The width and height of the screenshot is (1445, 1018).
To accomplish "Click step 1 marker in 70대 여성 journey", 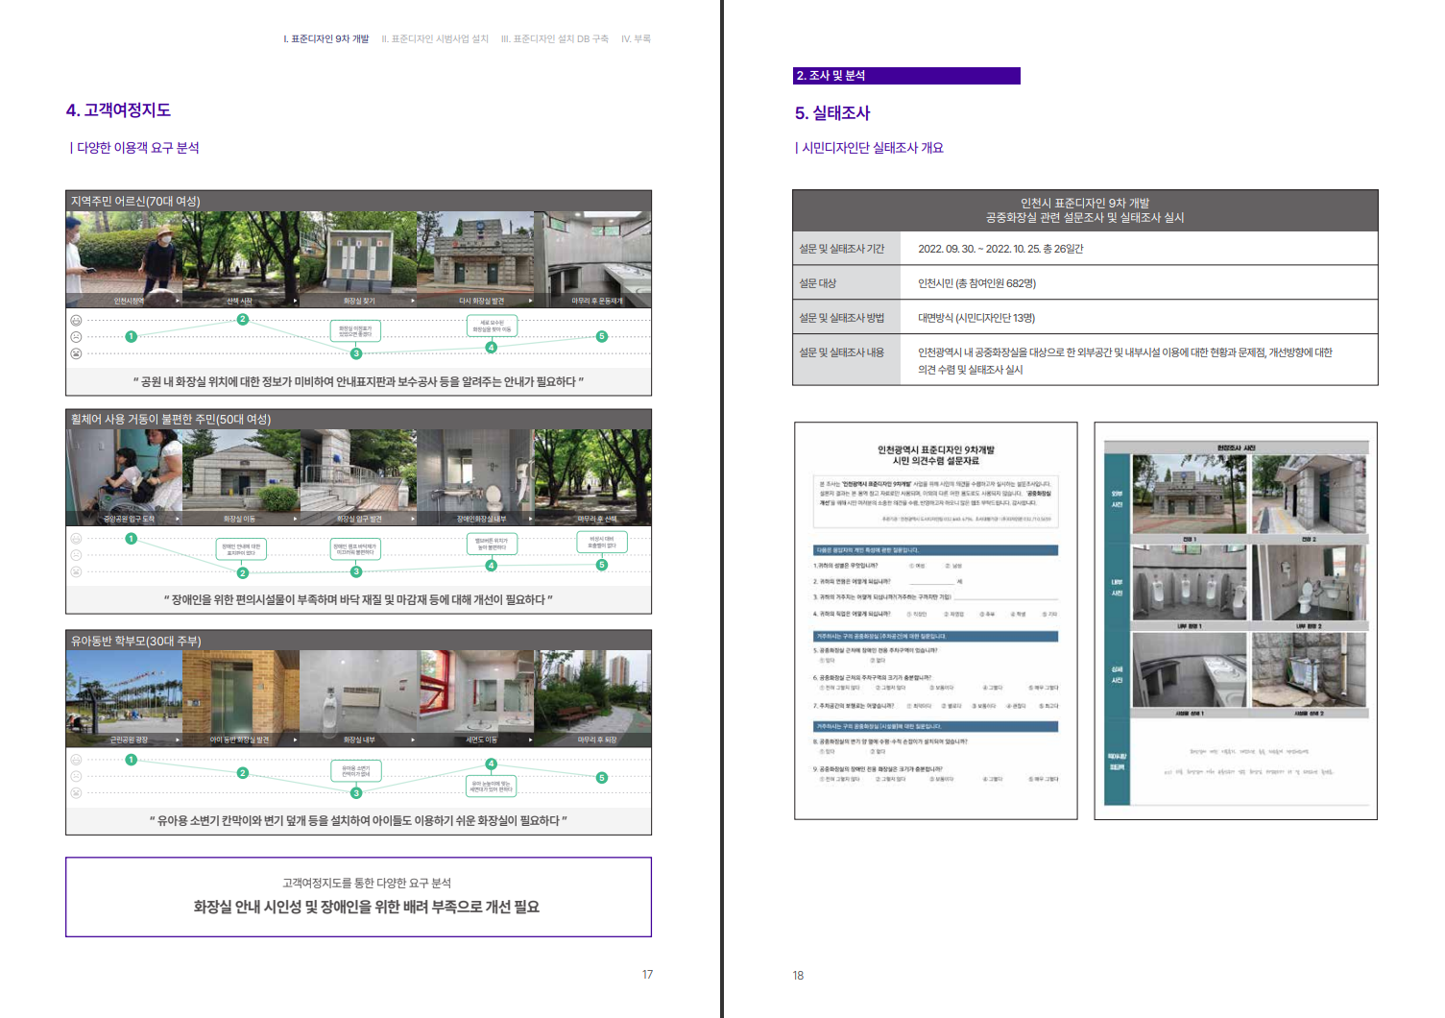I will 132,336.
